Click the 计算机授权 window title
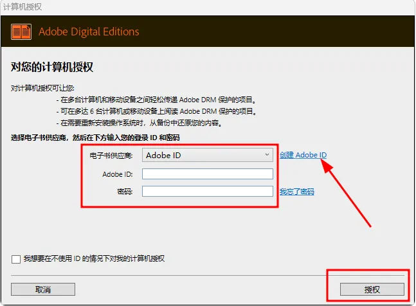 (23, 6)
